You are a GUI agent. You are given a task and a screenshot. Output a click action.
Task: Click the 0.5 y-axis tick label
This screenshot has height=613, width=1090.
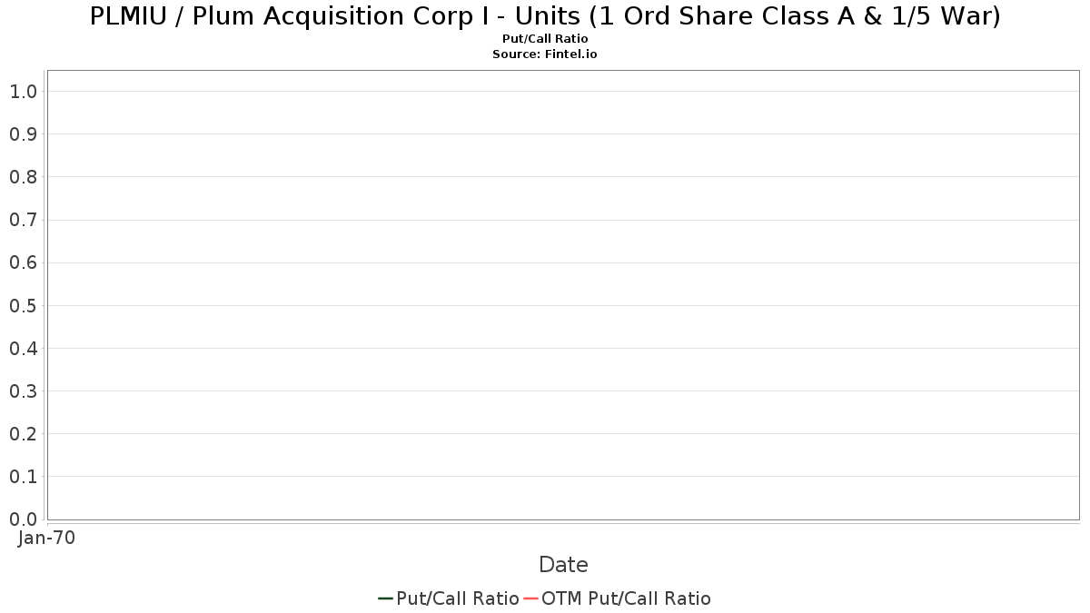click(24, 305)
